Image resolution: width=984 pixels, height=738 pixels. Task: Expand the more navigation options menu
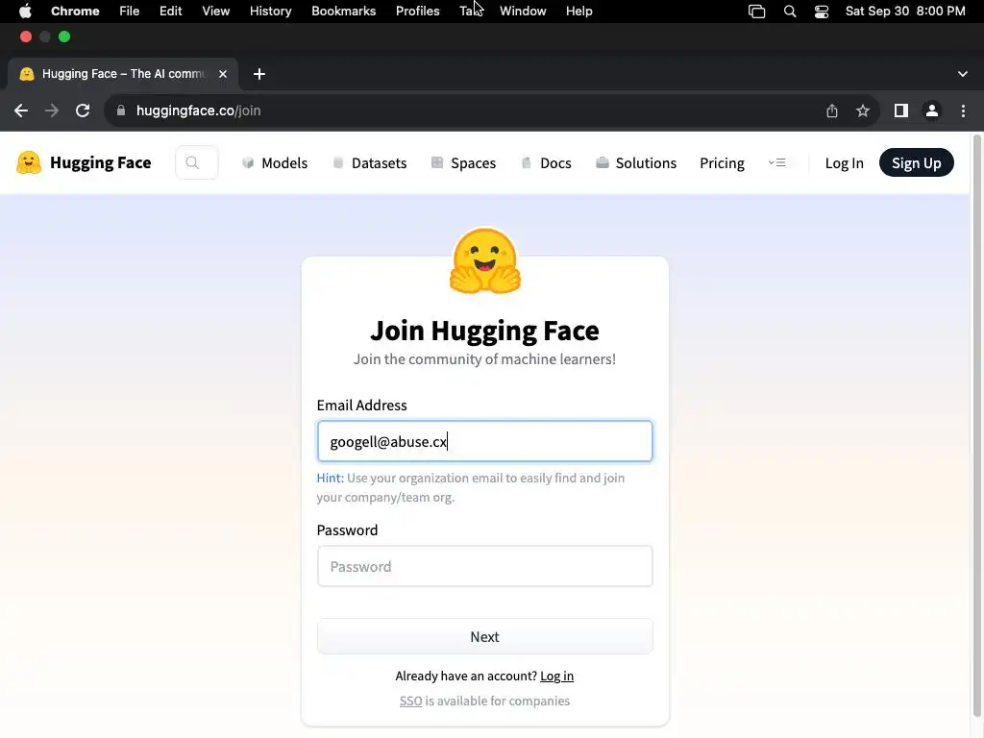click(776, 162)
